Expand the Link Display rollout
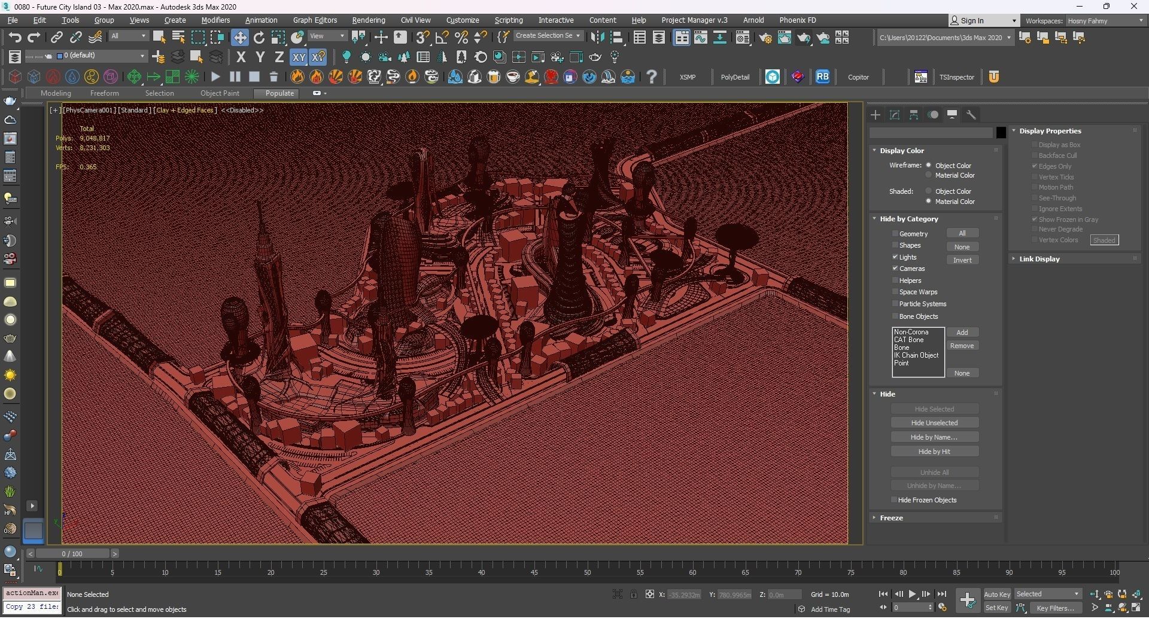The image size is (1149, 622). [1039, 259]
